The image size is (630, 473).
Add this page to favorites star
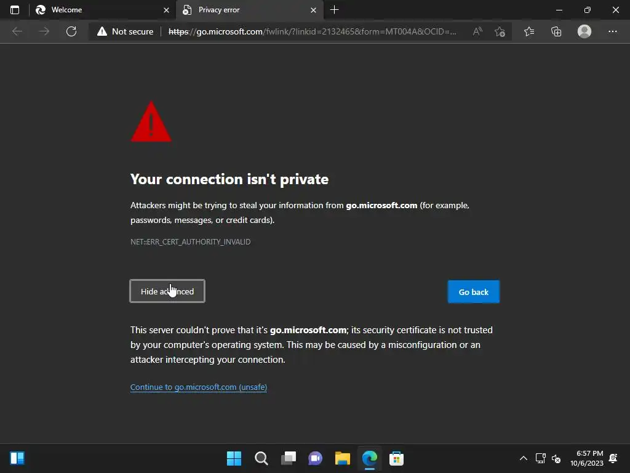pyautogui.click(x=500, y=31)
